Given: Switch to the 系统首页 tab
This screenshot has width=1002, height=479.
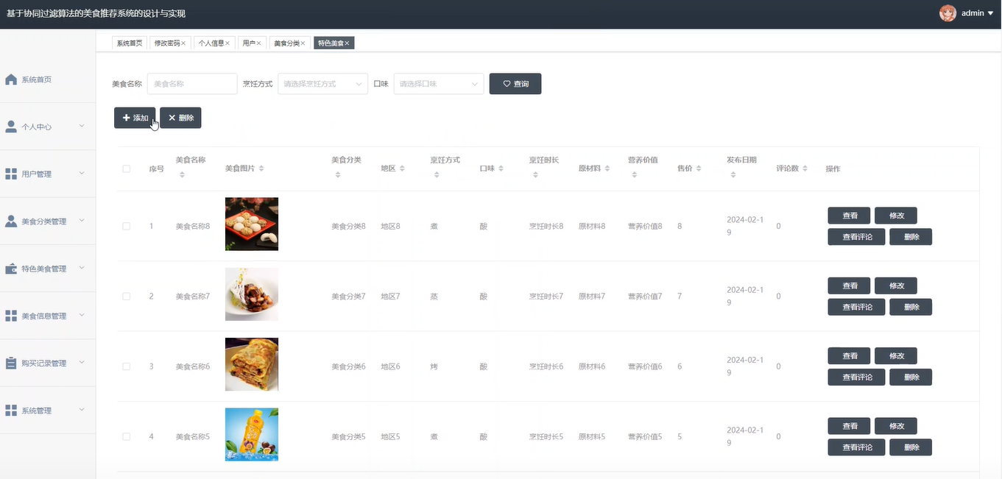Looking at the screenshot, I should (x=130, y=43).
